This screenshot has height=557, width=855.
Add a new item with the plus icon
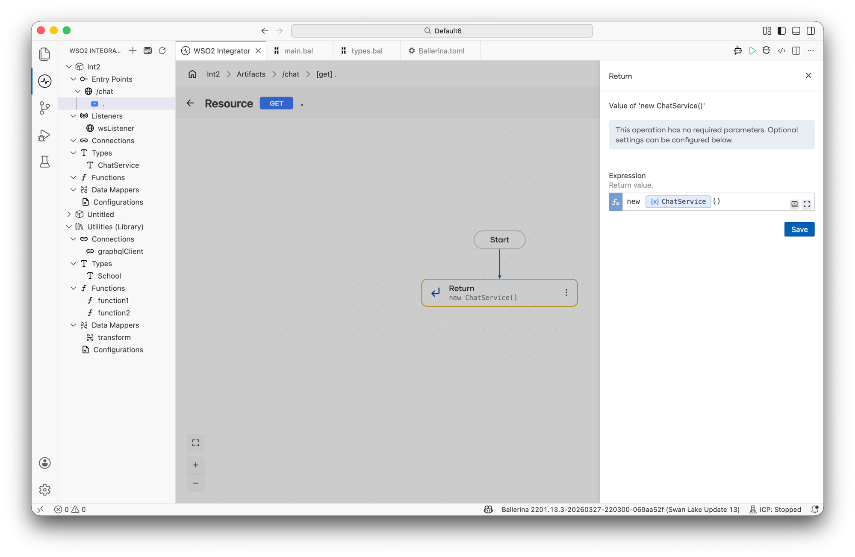(133, 51)
